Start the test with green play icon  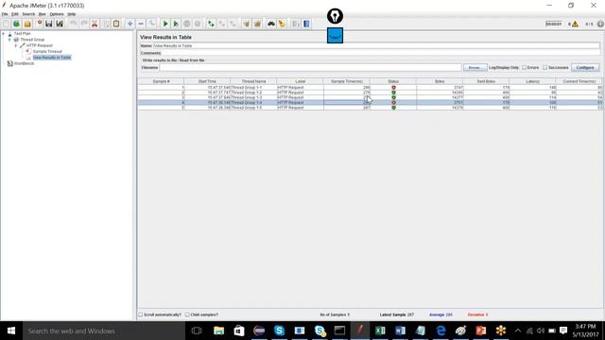click(x=165, y=24)
